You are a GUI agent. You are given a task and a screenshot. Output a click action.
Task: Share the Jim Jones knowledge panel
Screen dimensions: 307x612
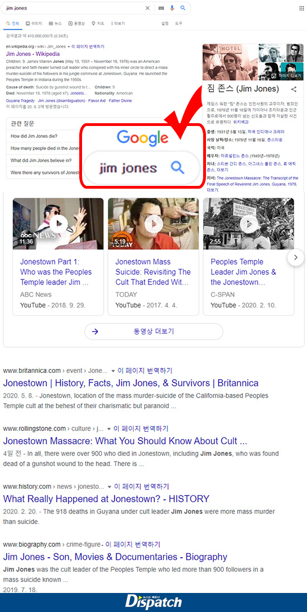click(x=294, y=89)
